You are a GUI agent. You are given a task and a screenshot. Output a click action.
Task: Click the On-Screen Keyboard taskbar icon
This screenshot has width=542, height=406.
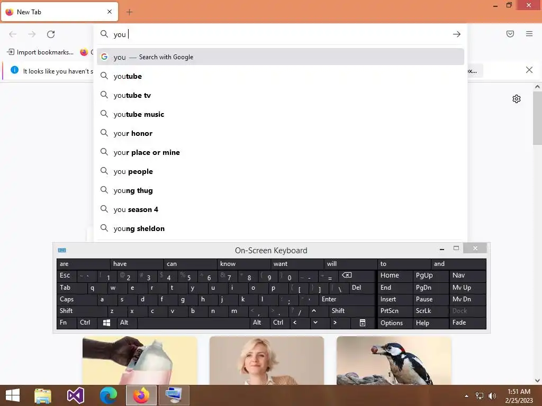click(174, 395)
